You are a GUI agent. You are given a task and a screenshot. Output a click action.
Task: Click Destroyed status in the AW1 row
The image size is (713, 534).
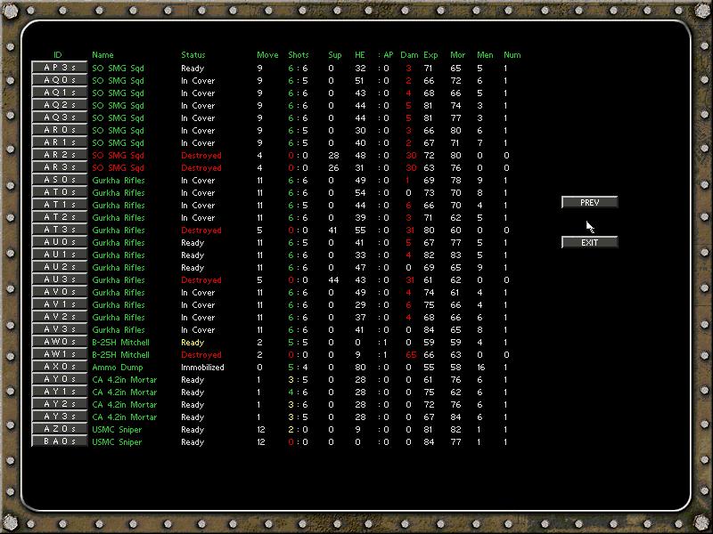coord(201,354)
